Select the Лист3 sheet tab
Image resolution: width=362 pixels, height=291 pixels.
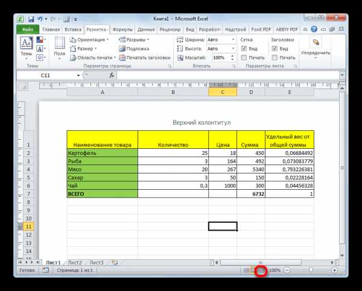click(x=97, y=263)
